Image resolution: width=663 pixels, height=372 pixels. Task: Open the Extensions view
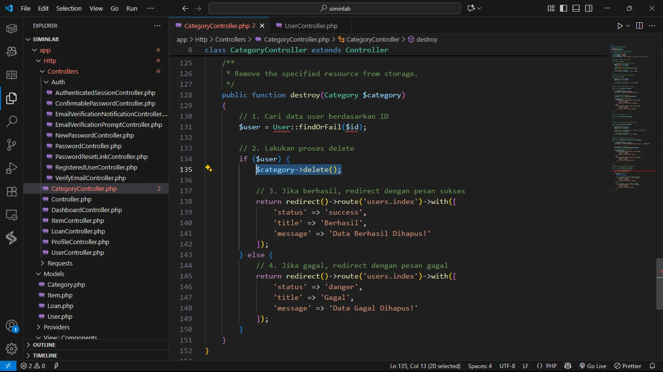point(12,191)
